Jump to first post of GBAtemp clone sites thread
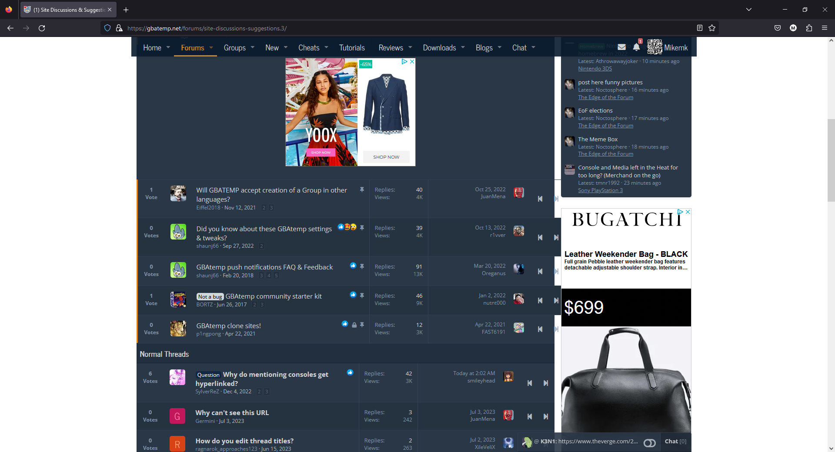Image resolution: width=835 pixels, height=452 pixels. [540, 329]
